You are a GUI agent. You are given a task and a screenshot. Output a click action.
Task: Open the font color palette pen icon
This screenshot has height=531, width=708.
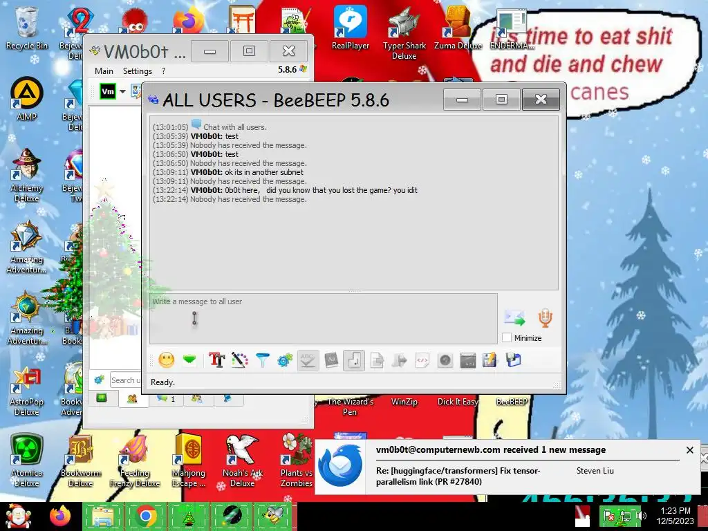(x=240, y=360)
